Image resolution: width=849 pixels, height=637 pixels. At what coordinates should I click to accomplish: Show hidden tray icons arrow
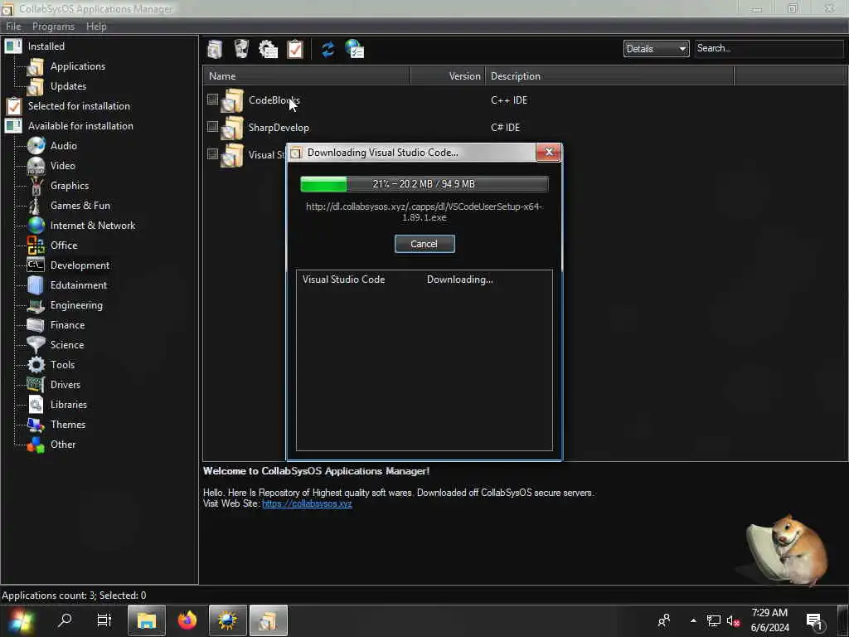point(693,620)
